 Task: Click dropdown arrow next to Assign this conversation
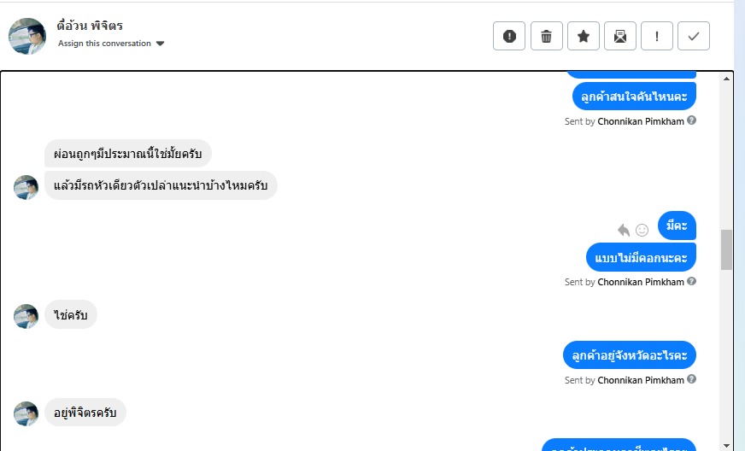[x=160, y=44]
